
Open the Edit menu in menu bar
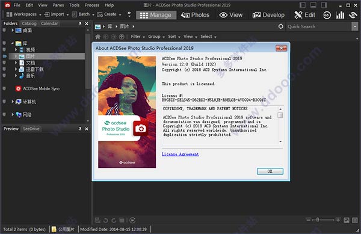pos(29,5)
